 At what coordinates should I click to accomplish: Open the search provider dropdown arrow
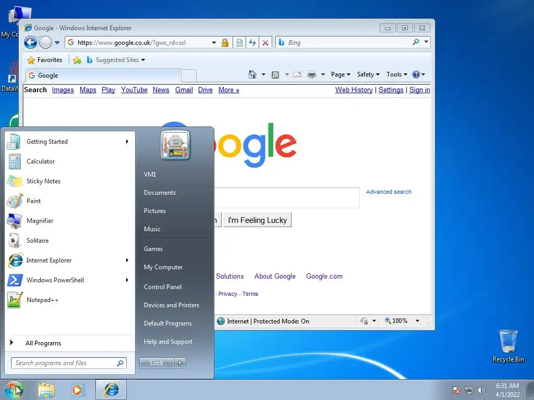[x=426, y=42]
